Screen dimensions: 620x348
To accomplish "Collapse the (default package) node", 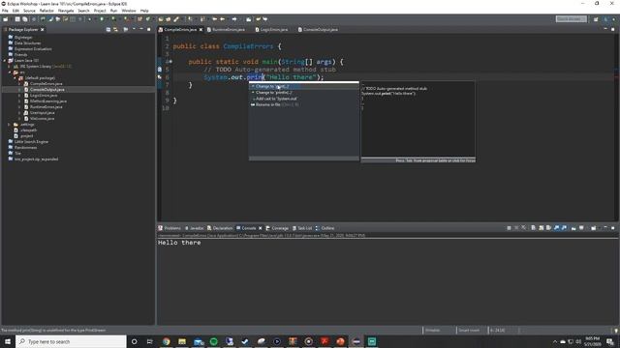I will pos(15,78).
